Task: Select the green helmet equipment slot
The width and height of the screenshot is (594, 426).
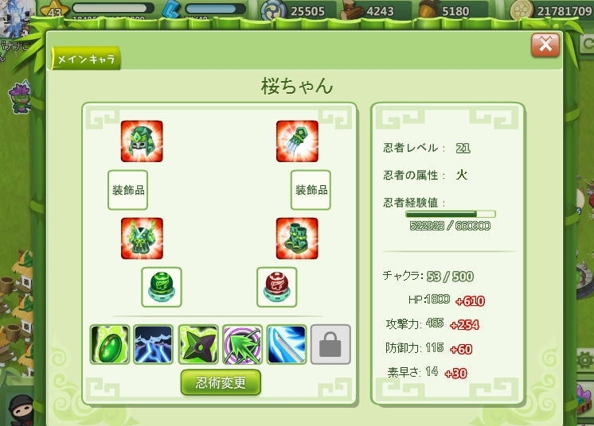Action: 142,141
